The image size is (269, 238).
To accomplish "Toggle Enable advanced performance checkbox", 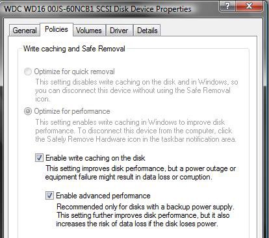I will 49,196.
